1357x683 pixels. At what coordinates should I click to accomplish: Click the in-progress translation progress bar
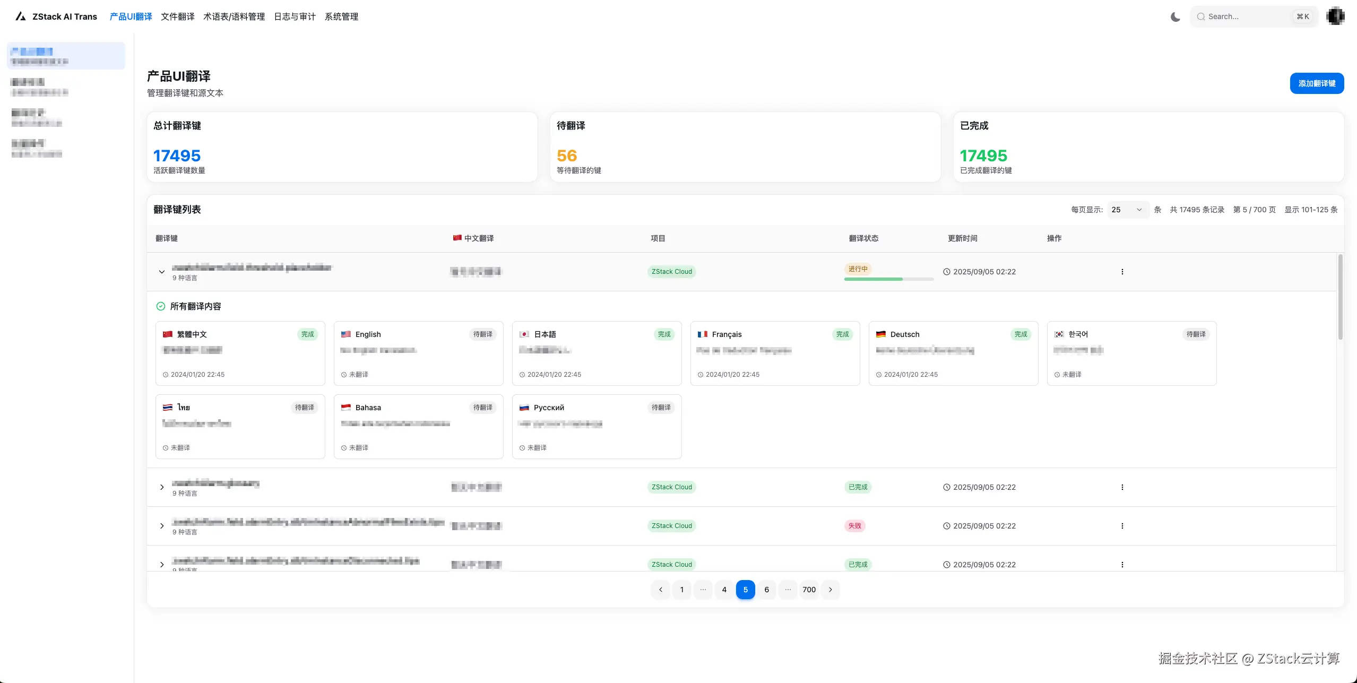[888, 279]
